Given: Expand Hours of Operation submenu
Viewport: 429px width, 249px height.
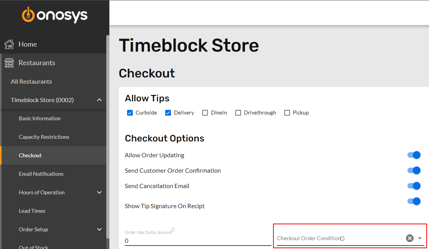Looking at the screenshot, I should click(x=99, y=193).
